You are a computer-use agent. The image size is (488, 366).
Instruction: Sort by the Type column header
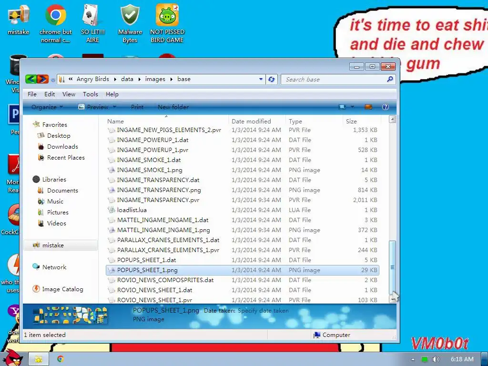pyautogui.click(x=315, y=122)
